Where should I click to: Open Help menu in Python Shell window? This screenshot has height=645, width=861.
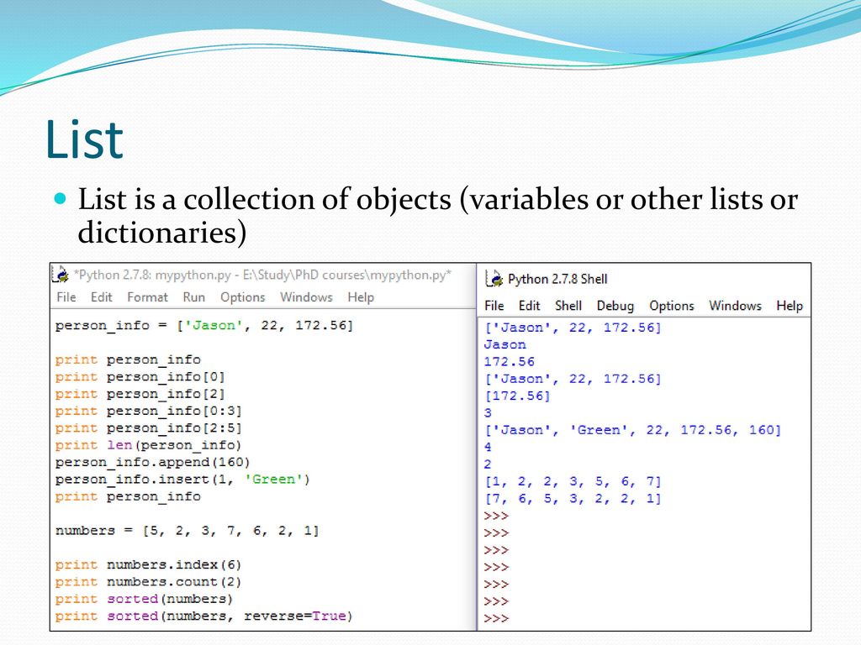pos(790,306)
